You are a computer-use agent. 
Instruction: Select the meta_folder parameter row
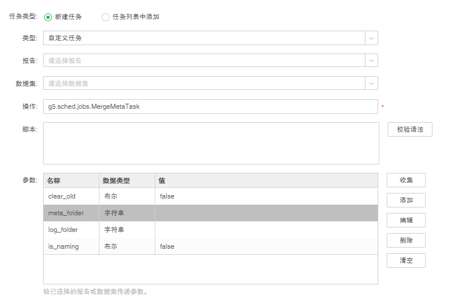(x=210, y=213)
